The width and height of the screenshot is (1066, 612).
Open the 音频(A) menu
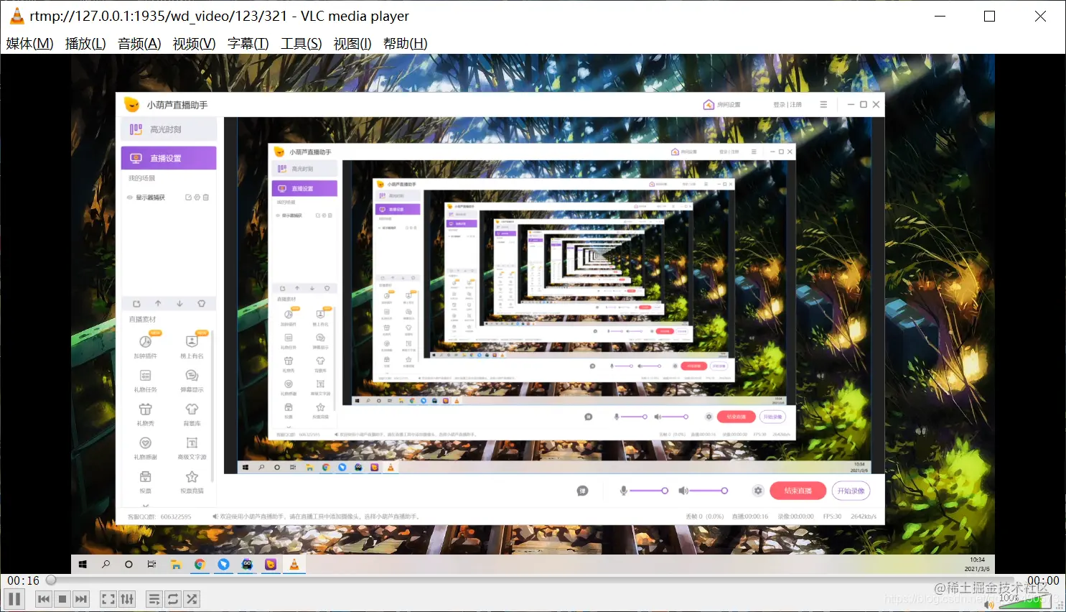coord(139,44)
